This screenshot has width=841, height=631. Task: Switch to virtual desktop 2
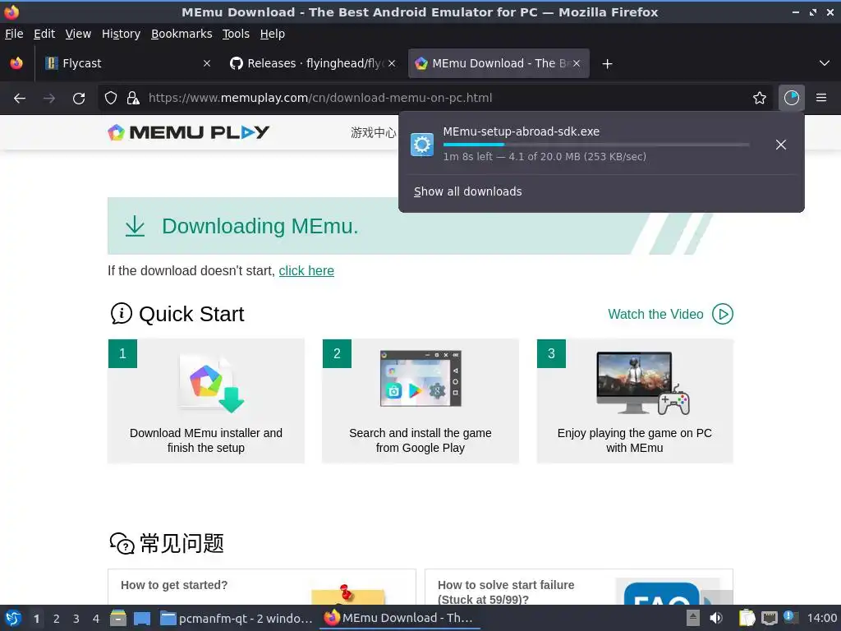[57, 619]
